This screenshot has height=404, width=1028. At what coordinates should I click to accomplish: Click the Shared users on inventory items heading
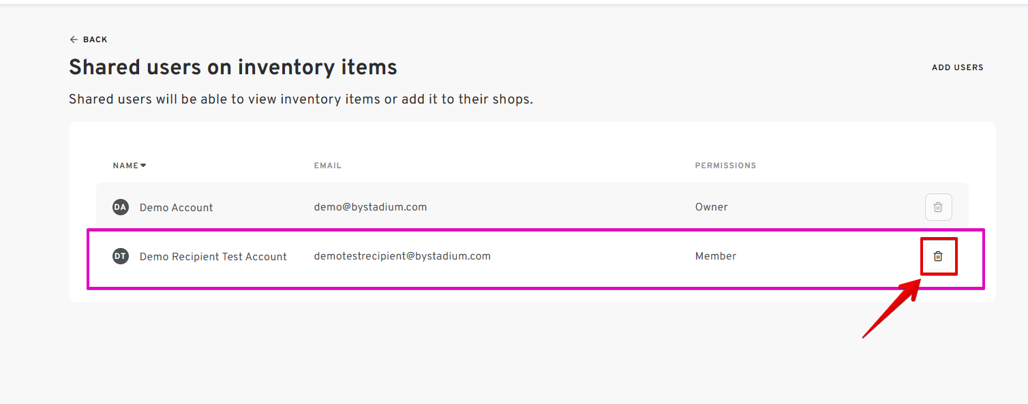coord(233,67)
